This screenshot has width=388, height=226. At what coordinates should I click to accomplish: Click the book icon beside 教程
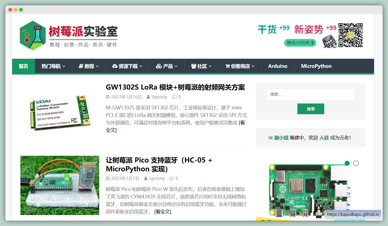(x=81, y=66)
